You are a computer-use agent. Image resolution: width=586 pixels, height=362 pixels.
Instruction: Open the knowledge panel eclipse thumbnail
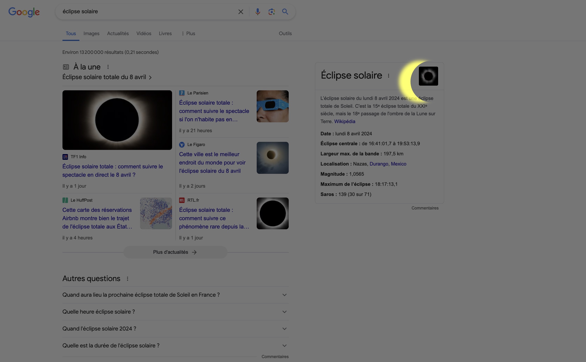coord(428,76)
